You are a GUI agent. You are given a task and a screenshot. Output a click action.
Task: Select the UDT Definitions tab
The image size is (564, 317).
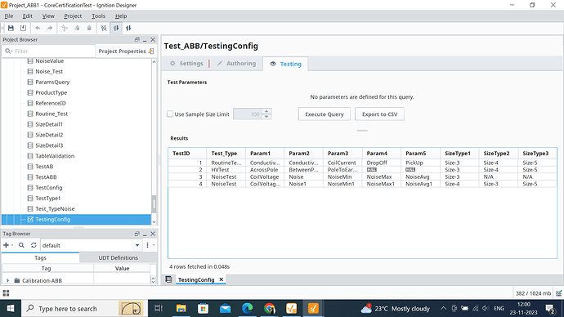(x=118, y=257)
